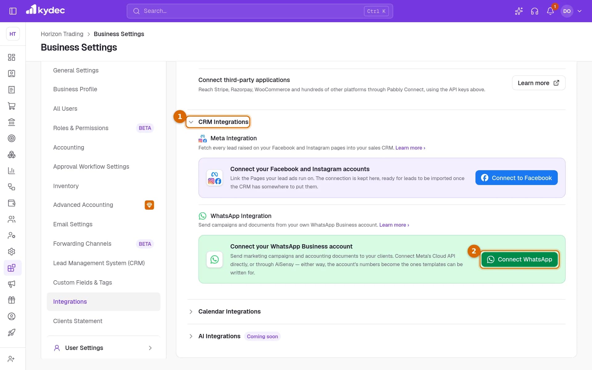Click the Connect WhatsApp button
This screenshot has width=592, height=370.
pyautogui.click(x=520, y=259)
